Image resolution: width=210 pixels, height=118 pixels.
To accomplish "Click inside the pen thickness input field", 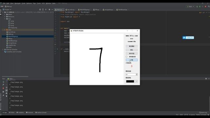I will (x=131, y=74).
